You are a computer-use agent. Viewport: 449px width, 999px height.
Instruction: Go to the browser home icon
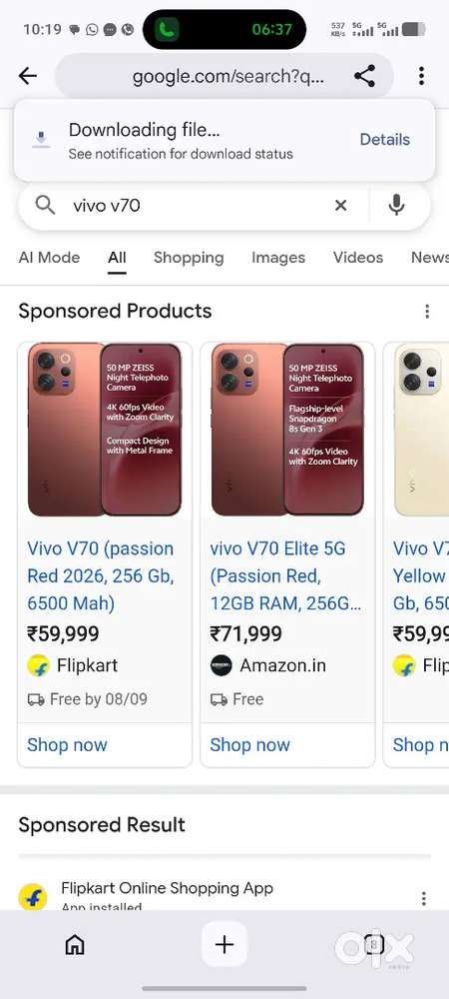point(75,944)
